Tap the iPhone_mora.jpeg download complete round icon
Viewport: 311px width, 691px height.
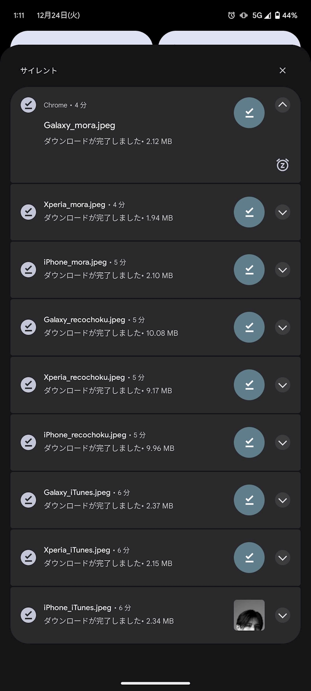(x=249, y=269)
